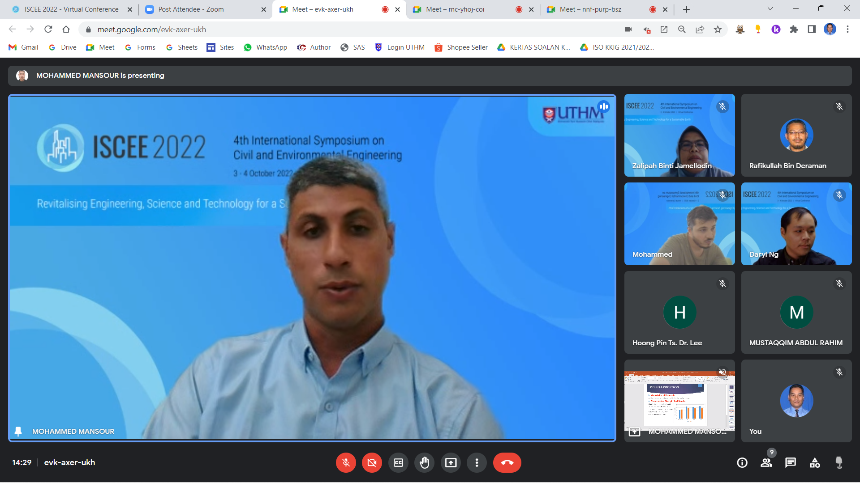
Task: Open ISO KKIG 2021/202 bookmark
Action: click(617, 47)
